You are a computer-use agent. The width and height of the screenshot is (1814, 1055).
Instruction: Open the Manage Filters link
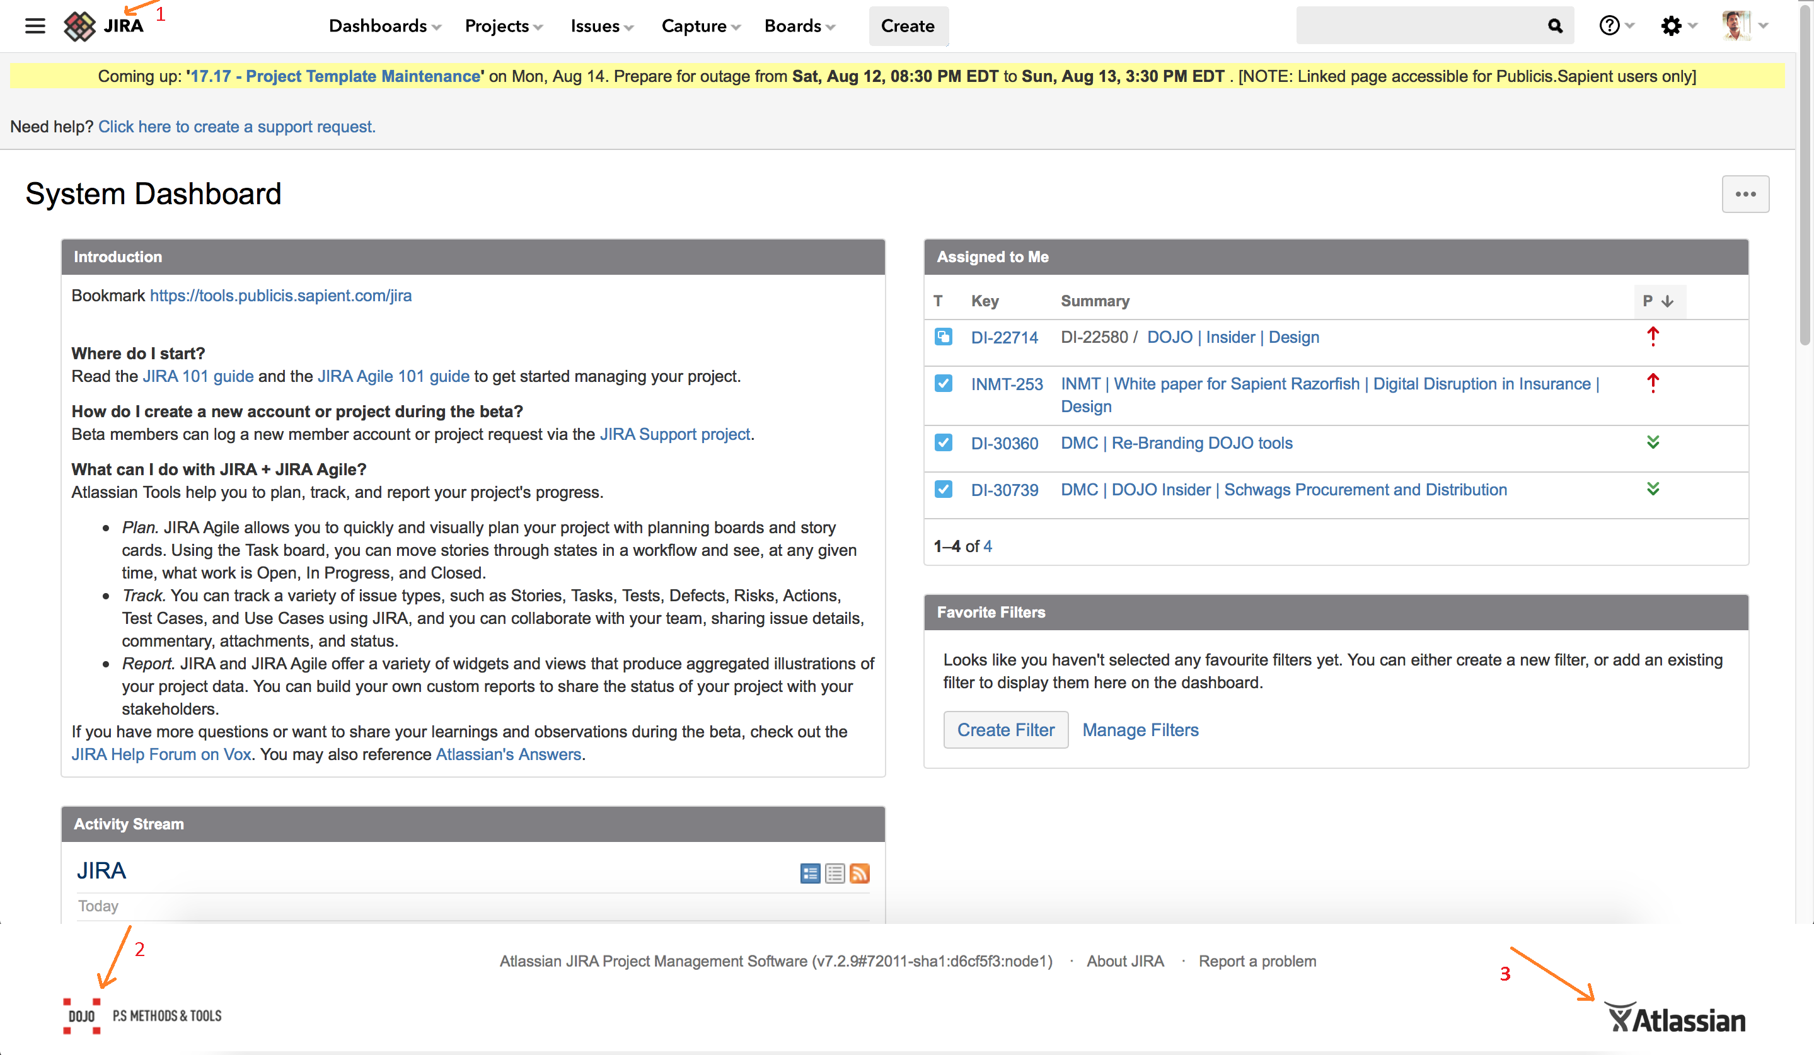1140,730
